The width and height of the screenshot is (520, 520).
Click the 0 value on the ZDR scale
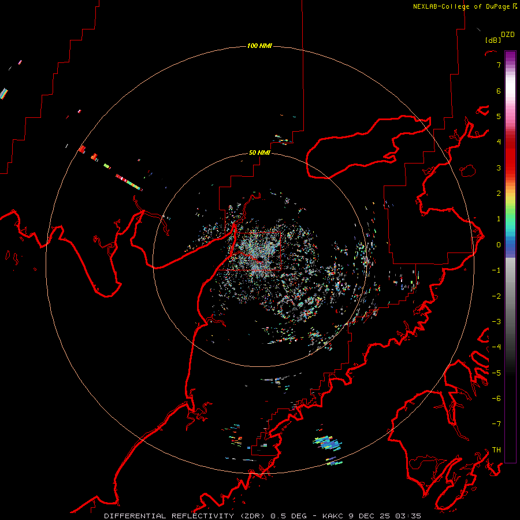click(499, 245)
